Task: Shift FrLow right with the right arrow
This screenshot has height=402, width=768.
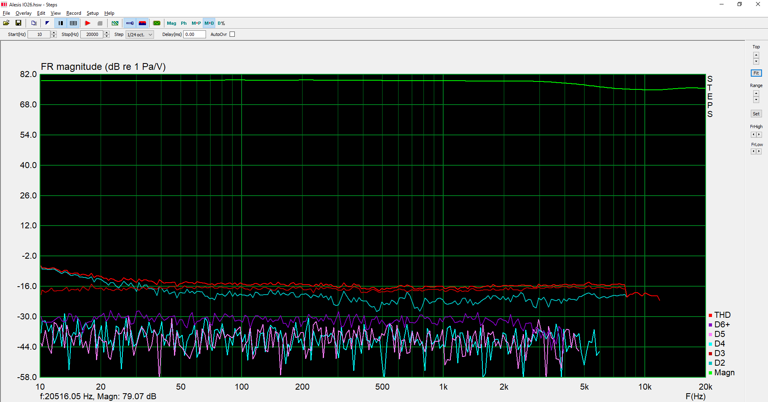Action: [x=759, y=152]
